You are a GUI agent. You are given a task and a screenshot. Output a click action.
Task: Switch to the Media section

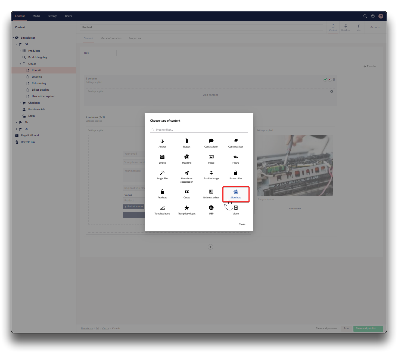click(x=36, y=16)
